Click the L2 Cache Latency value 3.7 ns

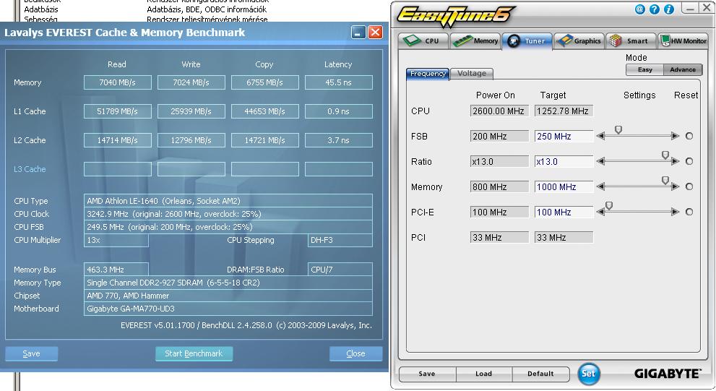pos(338,139)
